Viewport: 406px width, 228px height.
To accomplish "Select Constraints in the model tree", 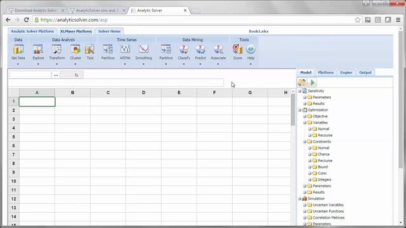I will click(x=322, y=142).
